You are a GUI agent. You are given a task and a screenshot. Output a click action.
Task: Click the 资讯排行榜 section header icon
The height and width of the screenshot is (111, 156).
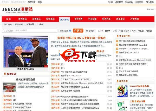pos(118,36)
